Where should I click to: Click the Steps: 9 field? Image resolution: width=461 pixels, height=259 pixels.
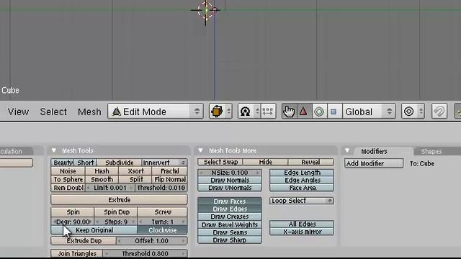pyautogui.click(x=116, y=222)
